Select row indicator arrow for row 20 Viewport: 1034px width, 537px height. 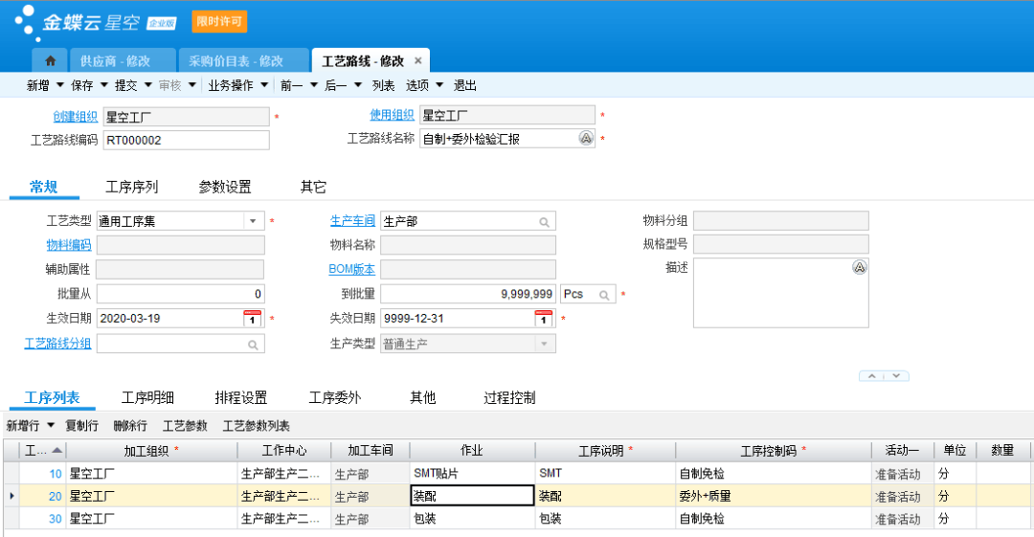pos(11,496)
